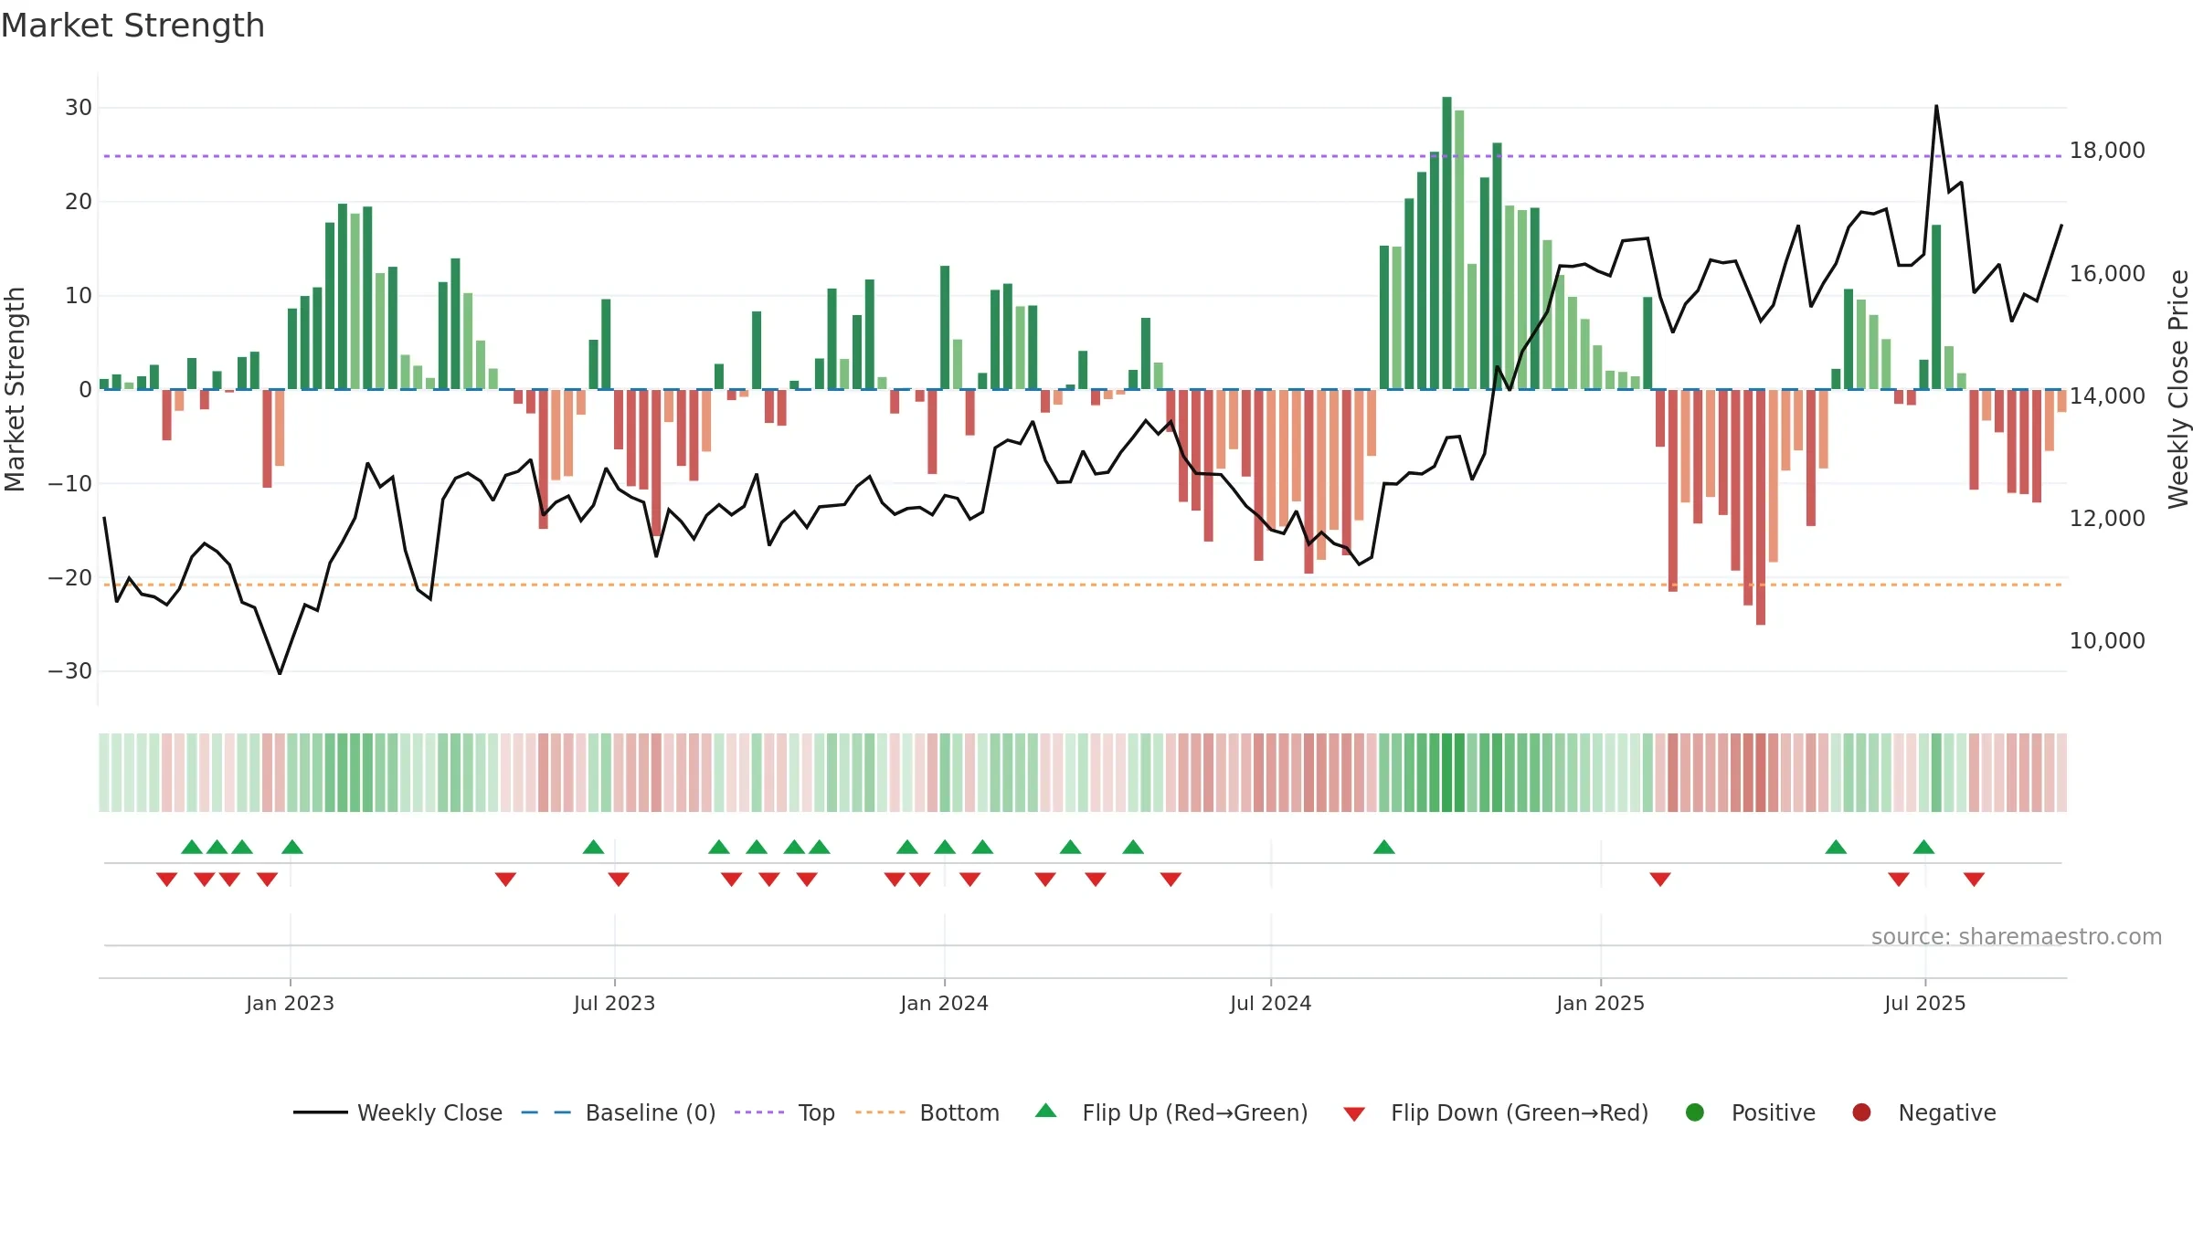Click the Jan 2024 axis label

tap(944, 1003)
